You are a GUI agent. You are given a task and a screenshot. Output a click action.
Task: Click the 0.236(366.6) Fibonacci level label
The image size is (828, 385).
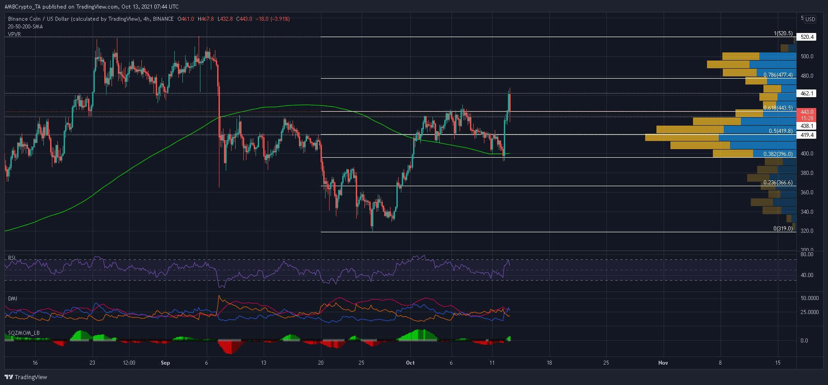(778, 183)
